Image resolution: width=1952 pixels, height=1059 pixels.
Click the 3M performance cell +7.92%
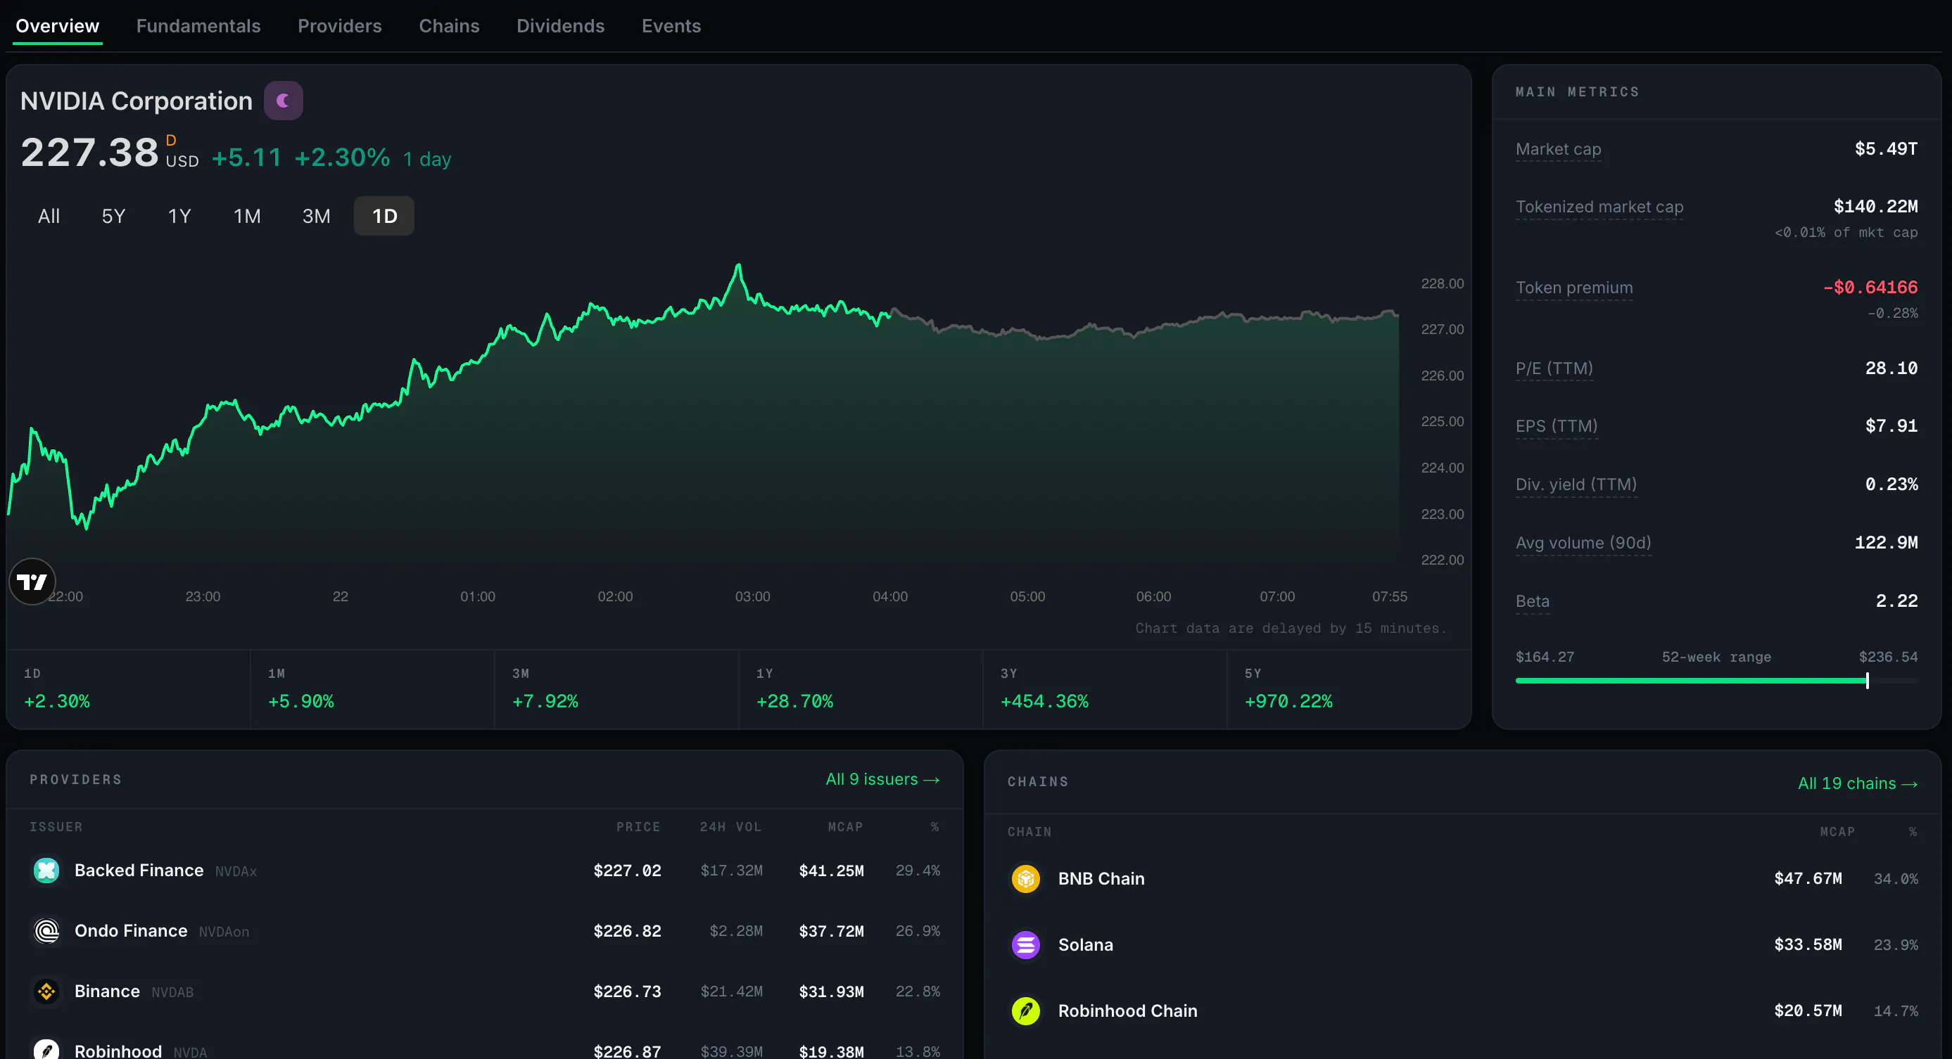(617, 690)
